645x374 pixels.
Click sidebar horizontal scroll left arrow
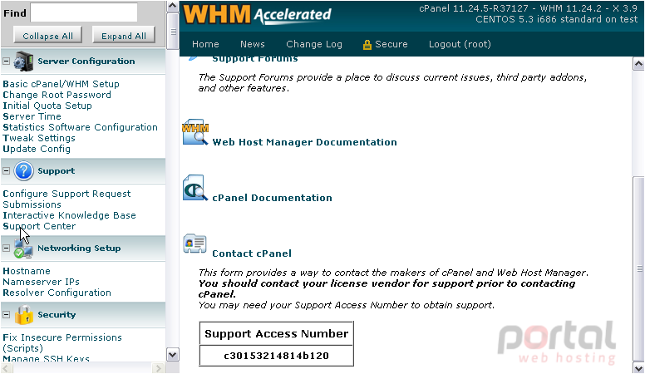(7, 368)
